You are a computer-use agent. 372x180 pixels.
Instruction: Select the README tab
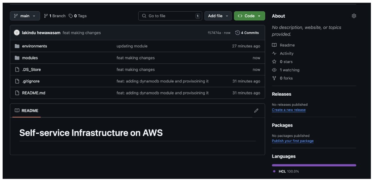tap(27, 111)
